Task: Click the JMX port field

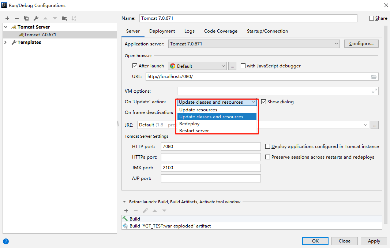Action: (x=211, y=168)
